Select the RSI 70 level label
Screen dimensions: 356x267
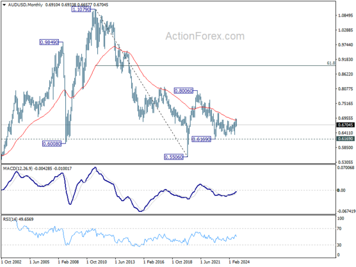point(339,228)
